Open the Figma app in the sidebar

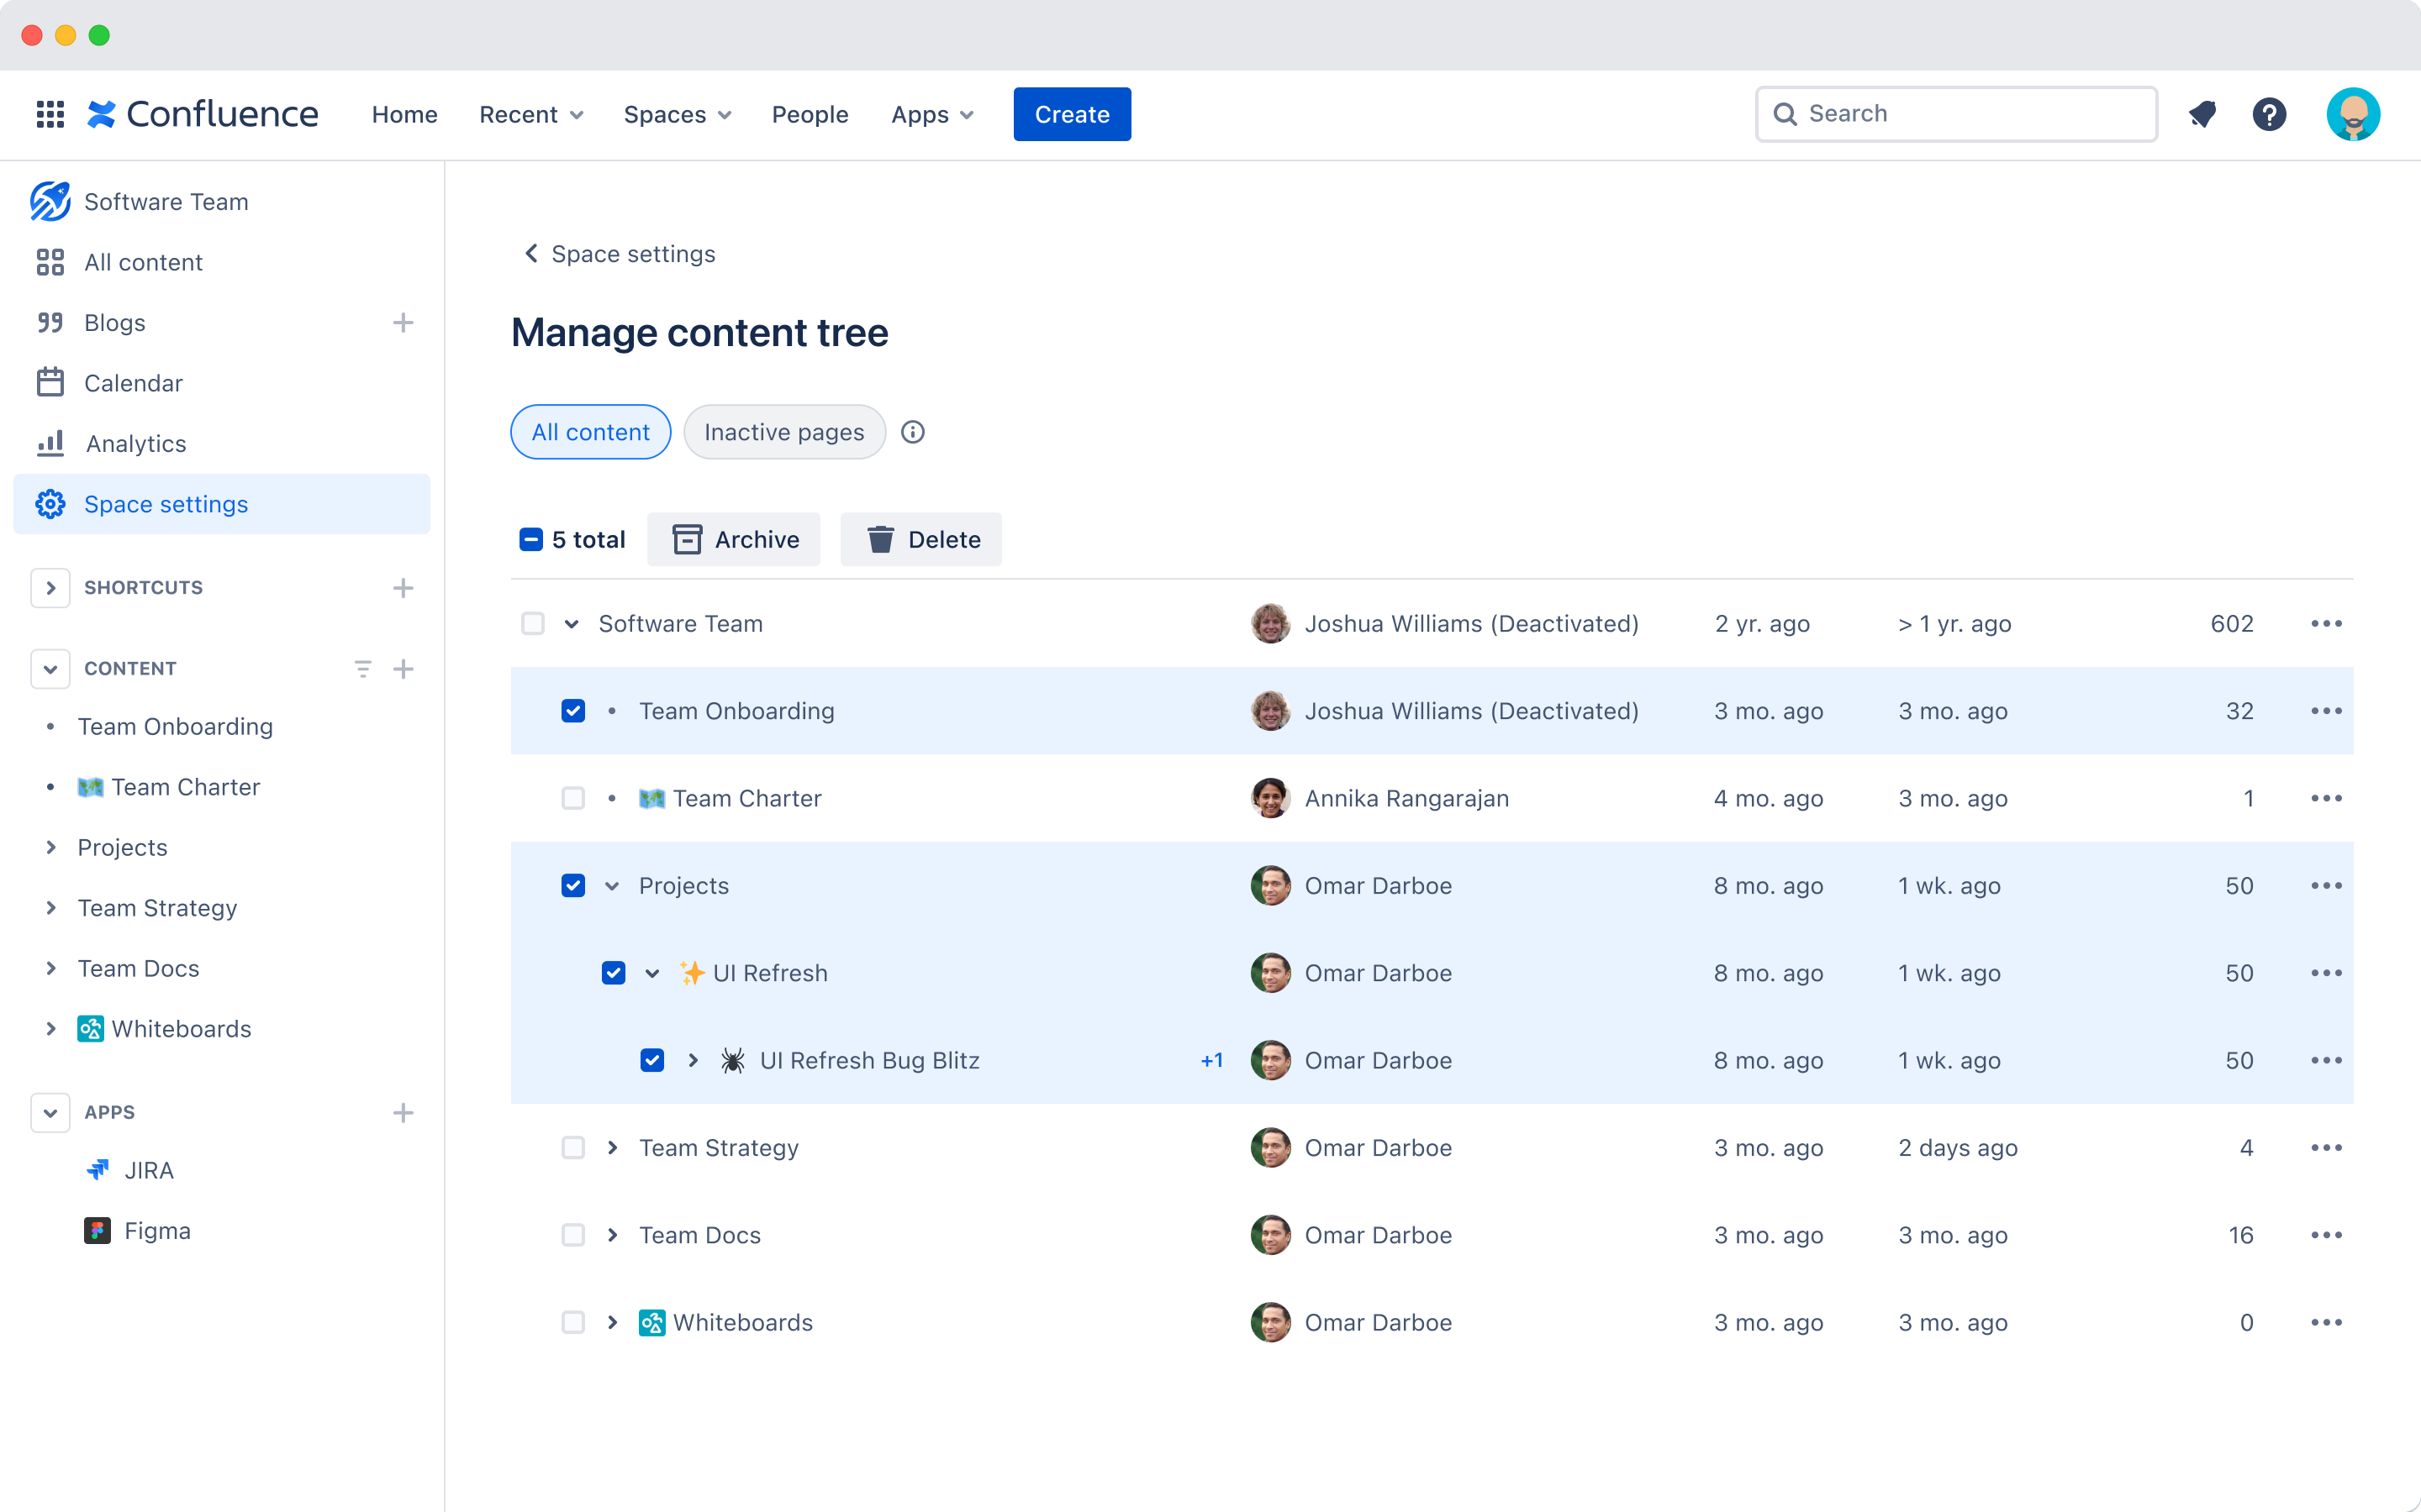coord(156,1230)
